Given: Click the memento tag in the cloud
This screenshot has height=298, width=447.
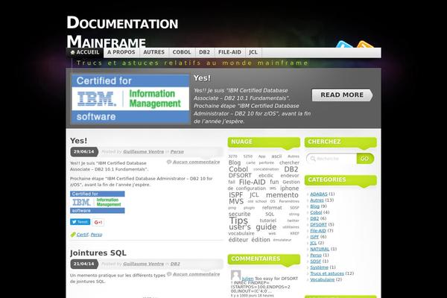Looking at the screenshot, I should click(282, 194).
